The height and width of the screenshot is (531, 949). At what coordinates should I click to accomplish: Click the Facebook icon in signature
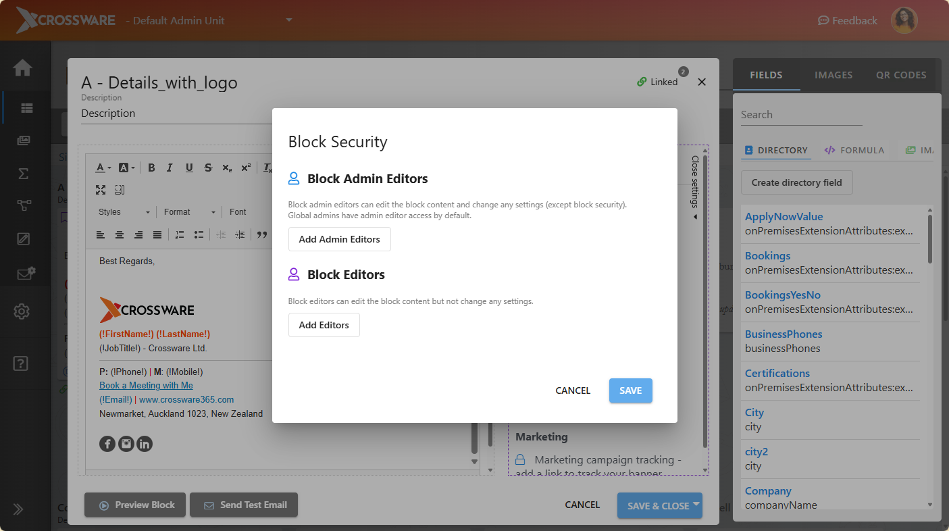107,444
